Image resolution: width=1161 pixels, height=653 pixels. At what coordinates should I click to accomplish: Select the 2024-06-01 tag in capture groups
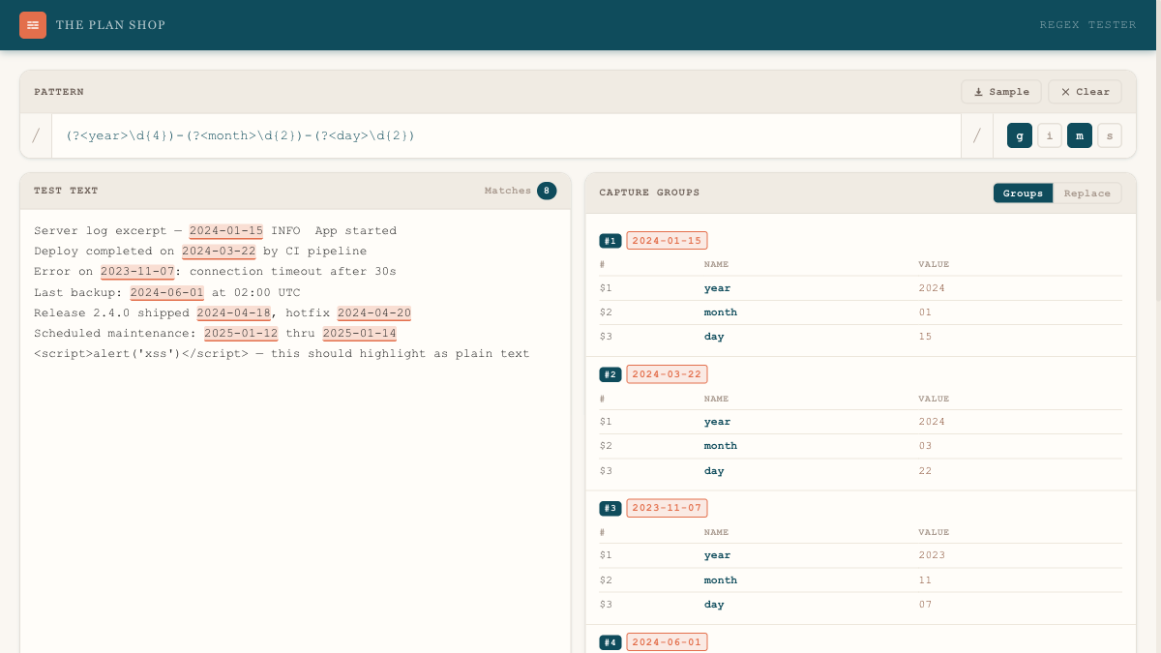pos(667,642)
